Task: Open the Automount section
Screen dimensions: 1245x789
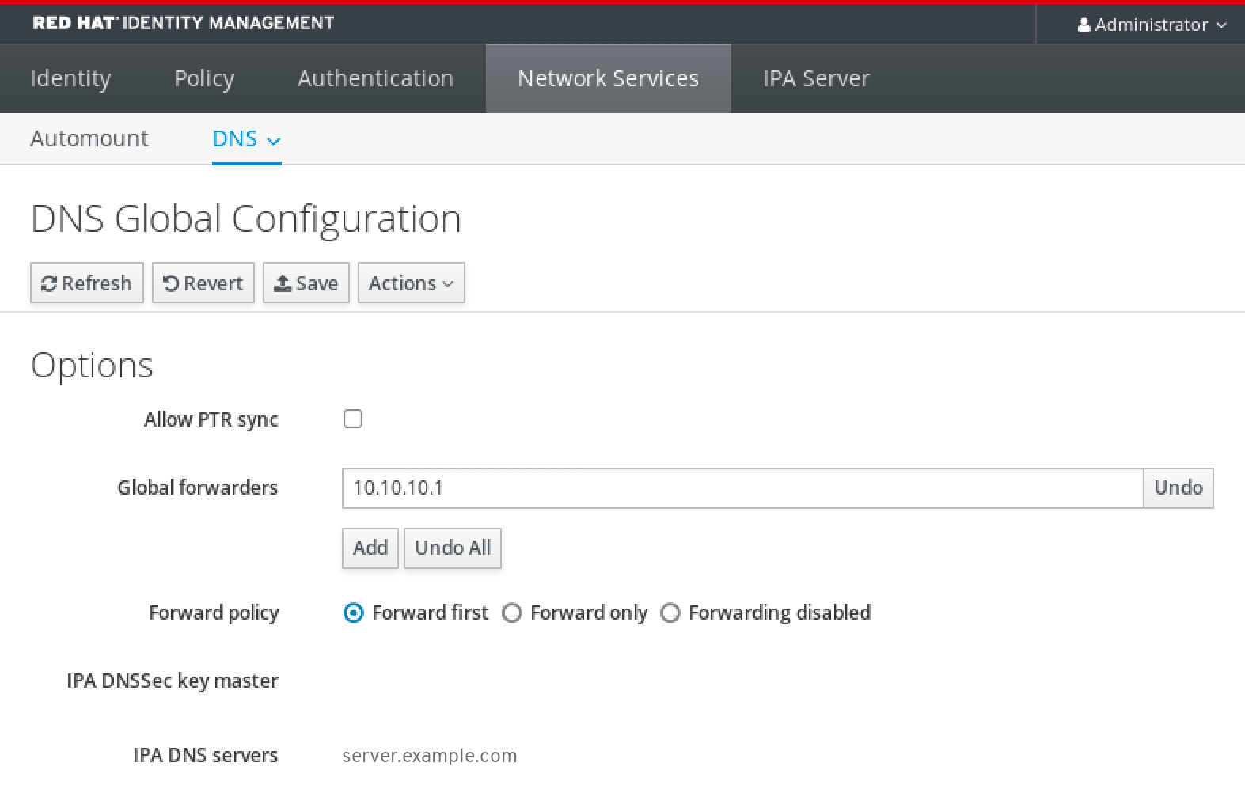Action: click(x=89, y=139)
